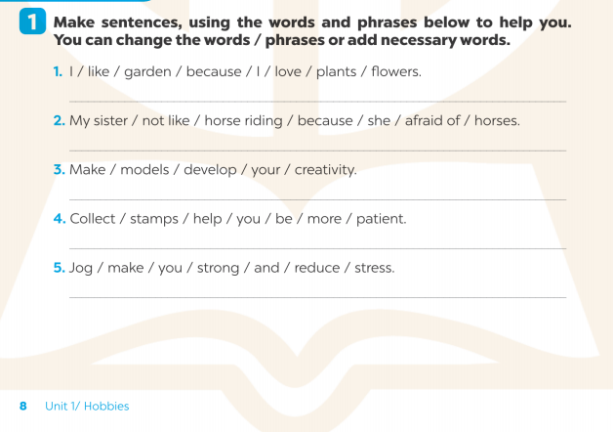Click the answer line under 'Collect / stamps' prompt
This screenshot has height=432, width=613.
point(317,248)
